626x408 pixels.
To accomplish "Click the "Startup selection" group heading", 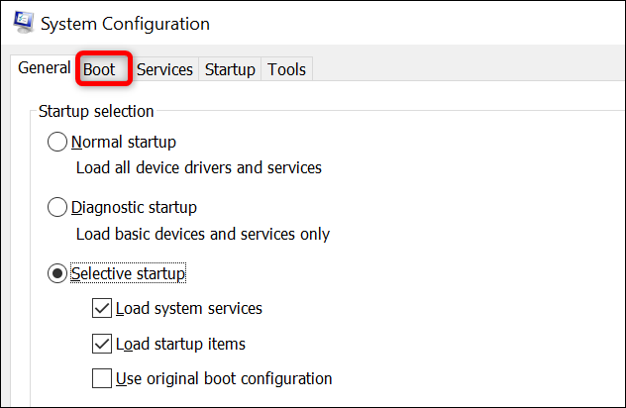I will point(96,111).
